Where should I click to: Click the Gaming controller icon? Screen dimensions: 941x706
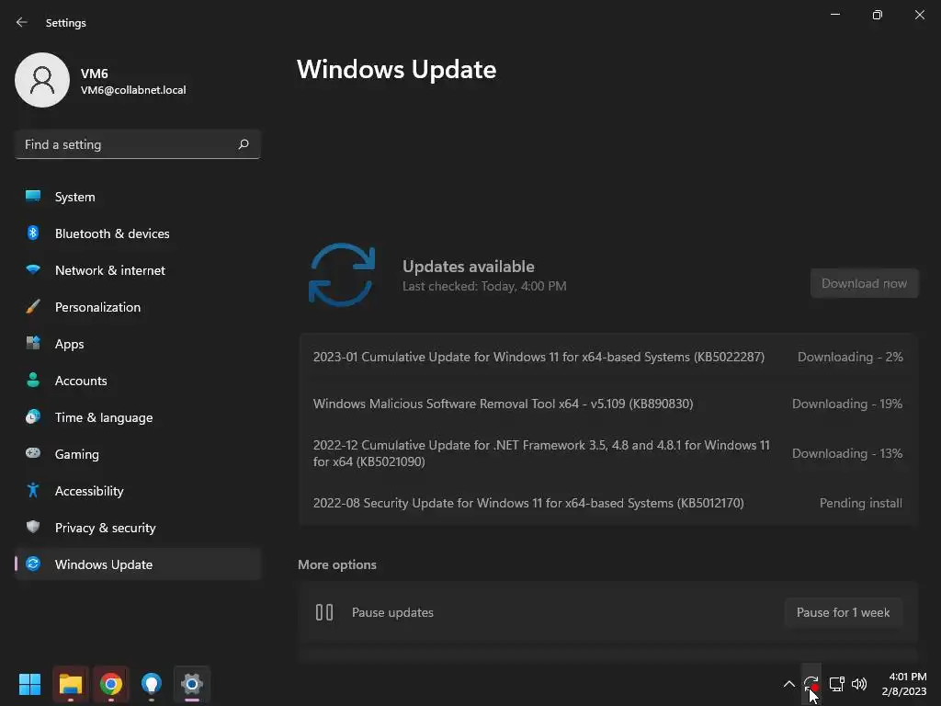(x=33, y=453)
